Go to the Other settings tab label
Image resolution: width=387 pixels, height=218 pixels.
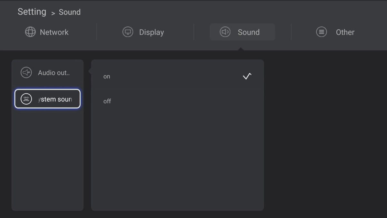[345, 32]
